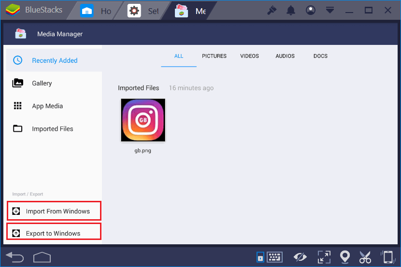This screenshot has width=401, height=267.
Task: Select the VIDEOS filter tab
Action: pos(250,56)
